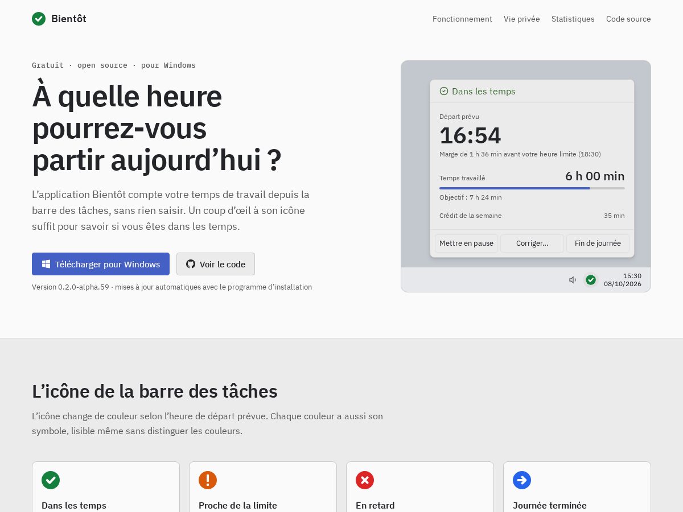The image size is (683, 512).
Task: Click the main heading À quelle heure pourrez-vous partir
Action: 157,129
